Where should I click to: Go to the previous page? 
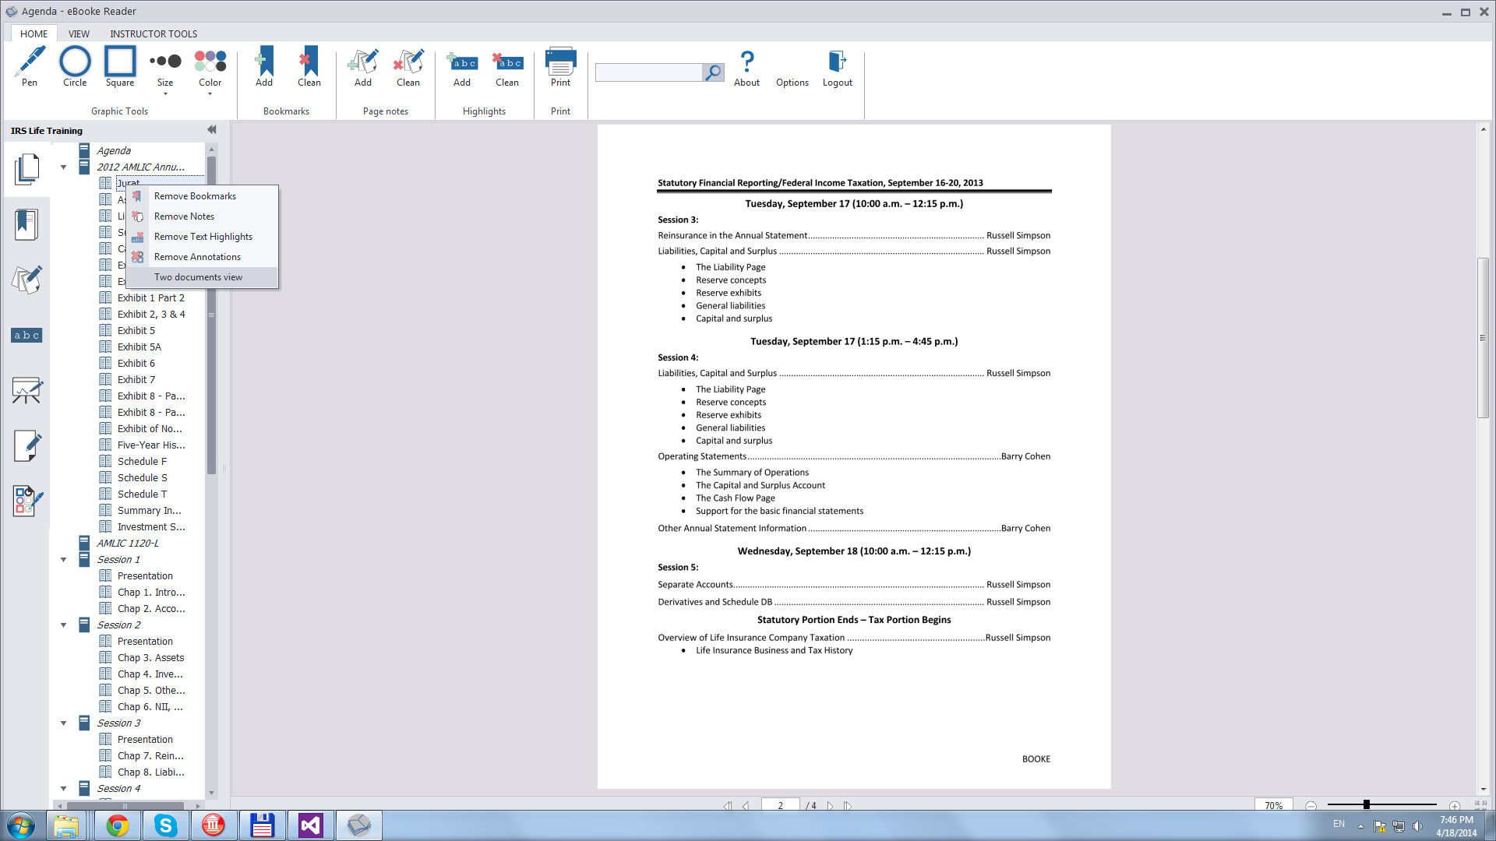(746, 806)
